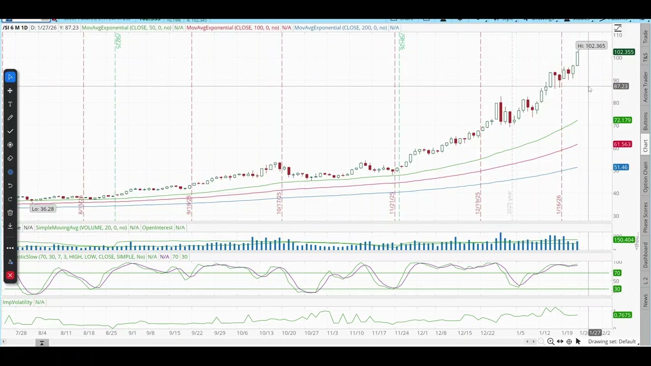The width and height of the screenshot is (651, 366).
Task: Click the 61.563 red EMA value label
Action: click(x=623, y=144)
